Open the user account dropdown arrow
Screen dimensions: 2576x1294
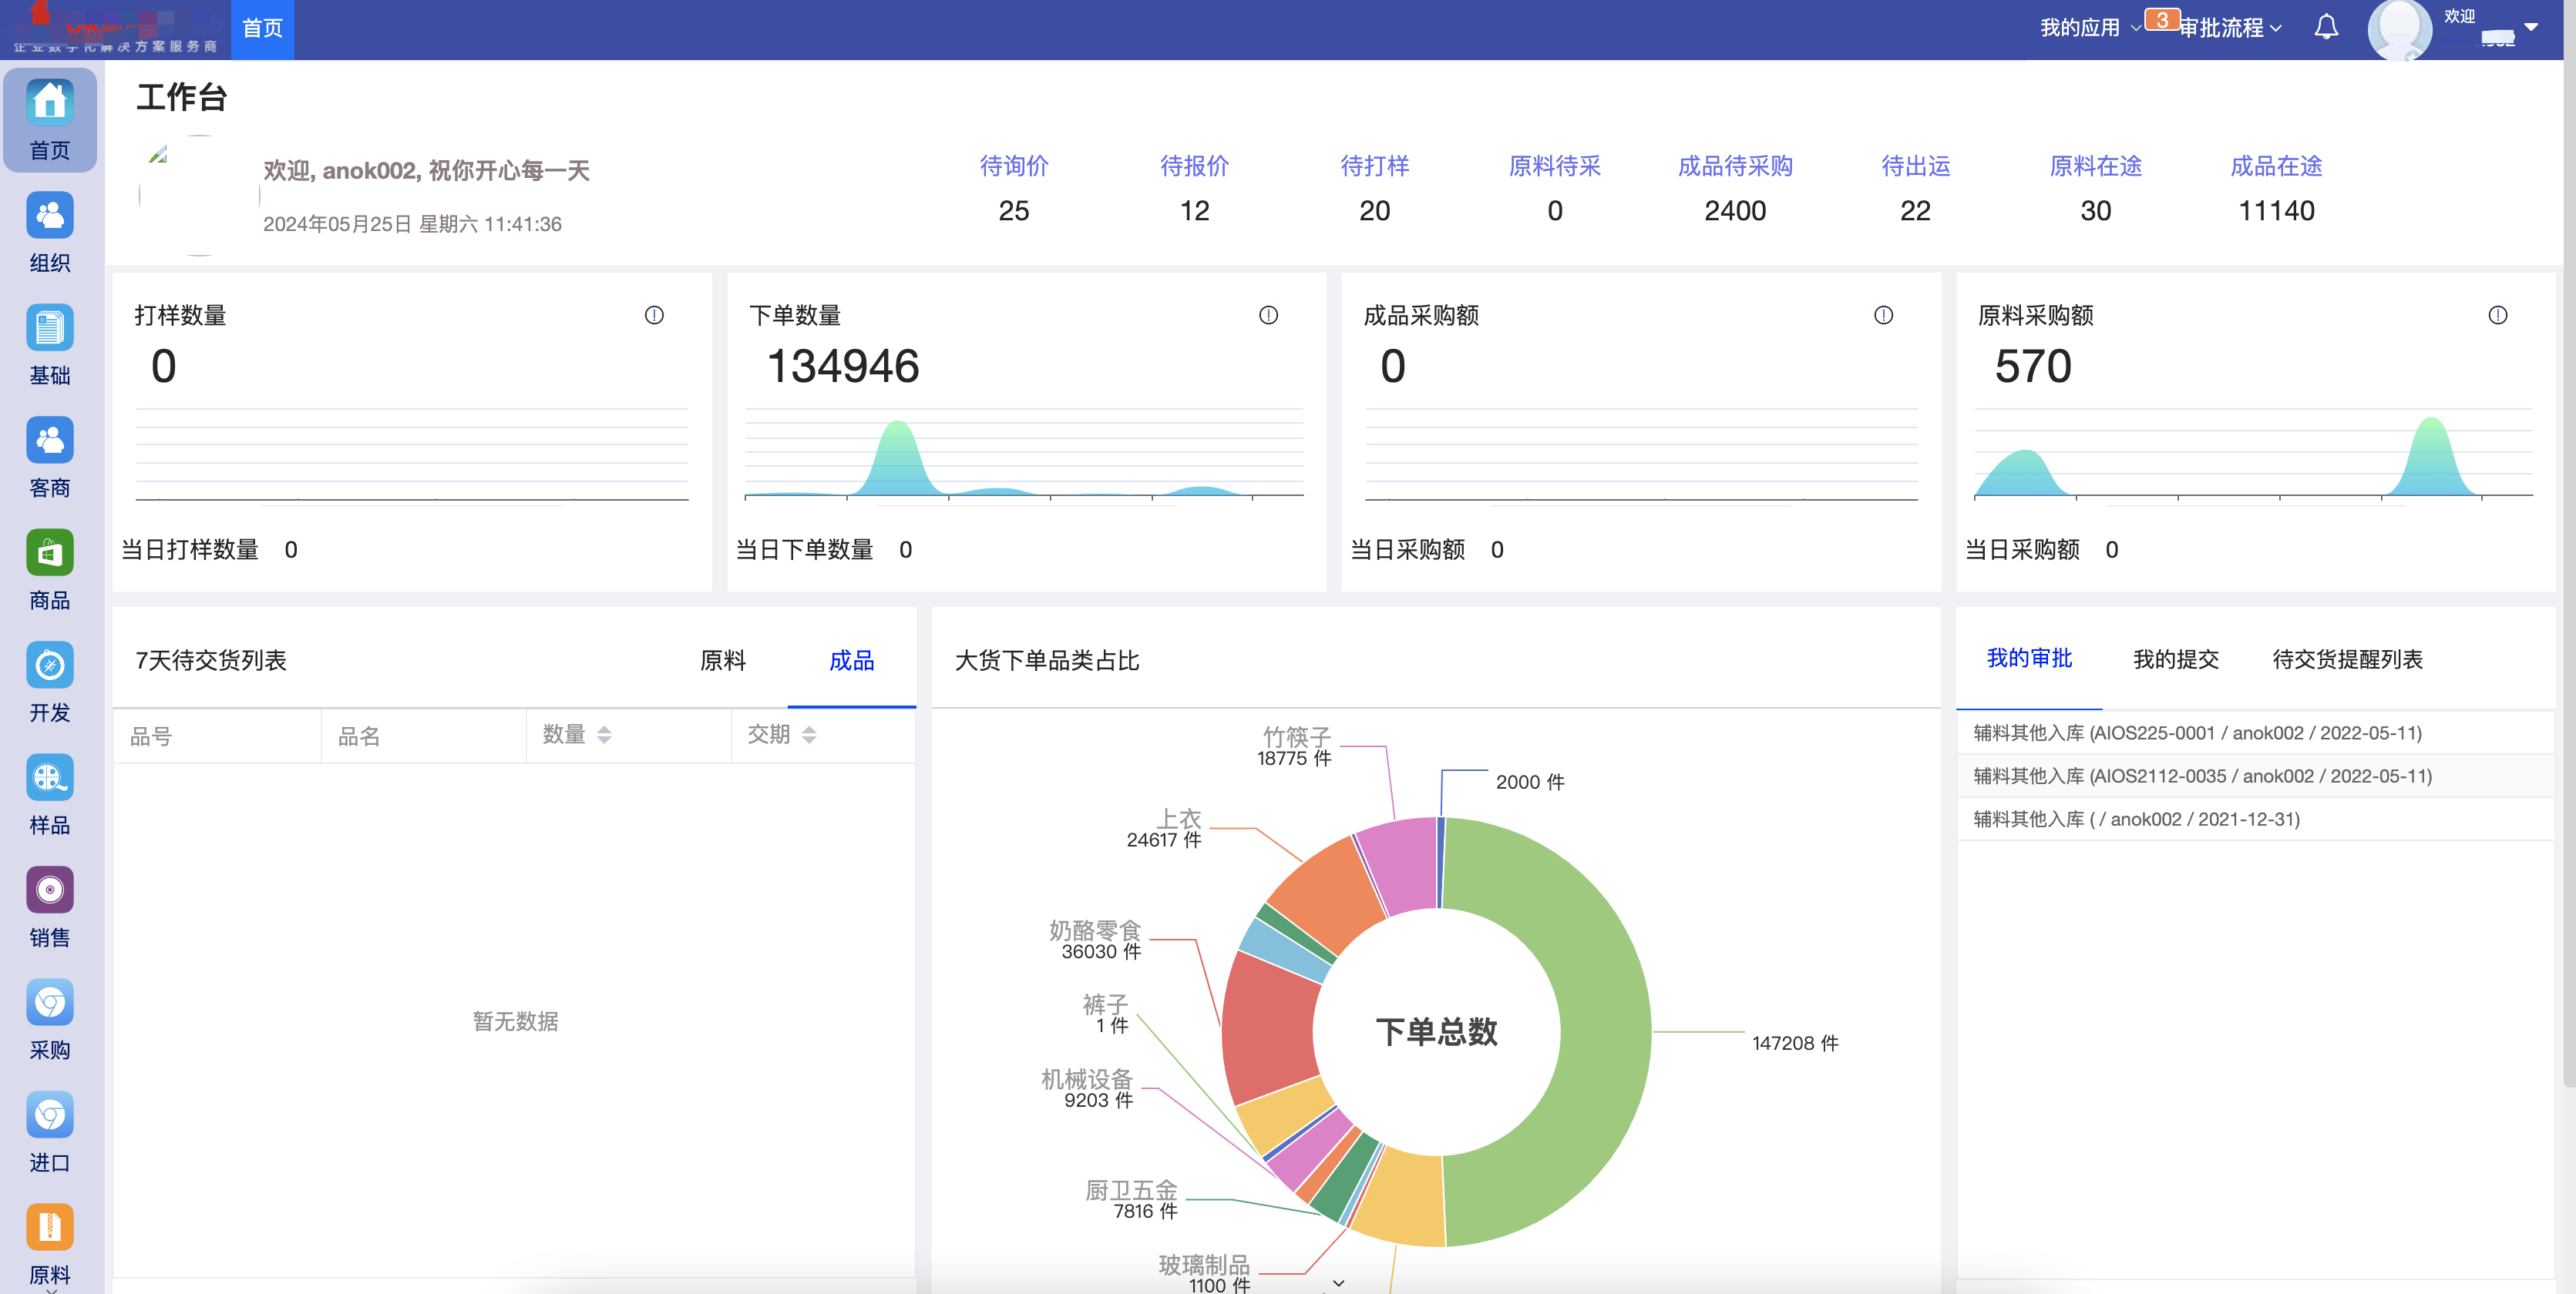tap(2531, 28)
